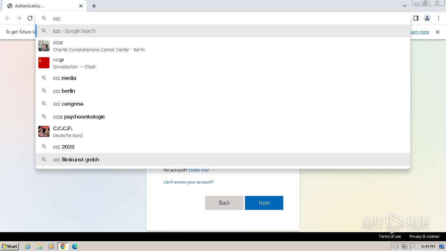Select the Authenticating tab
Viewport: 446px width, 251px height.
[45, 6]
